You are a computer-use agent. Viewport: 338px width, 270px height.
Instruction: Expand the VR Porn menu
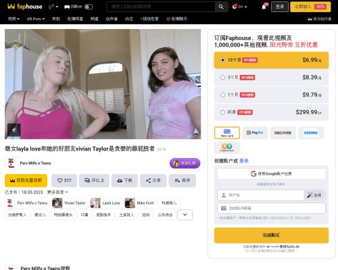[x=36, y=19]
